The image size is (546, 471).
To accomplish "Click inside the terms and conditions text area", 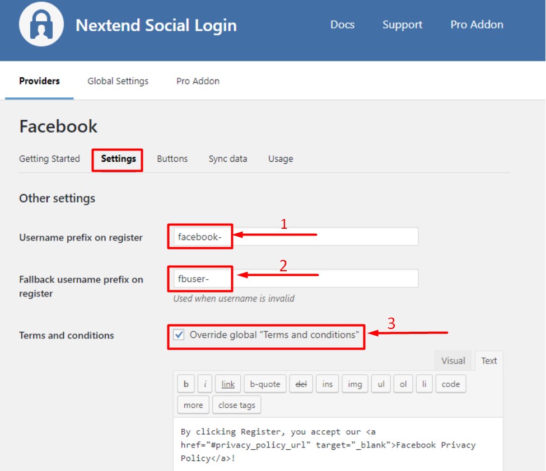I will click(x=338, y=445).
